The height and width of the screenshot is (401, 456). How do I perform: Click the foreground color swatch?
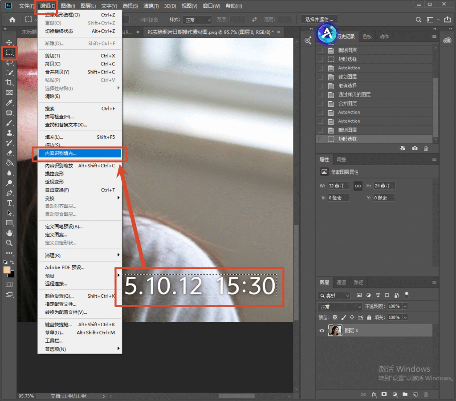tap(7, 270)
